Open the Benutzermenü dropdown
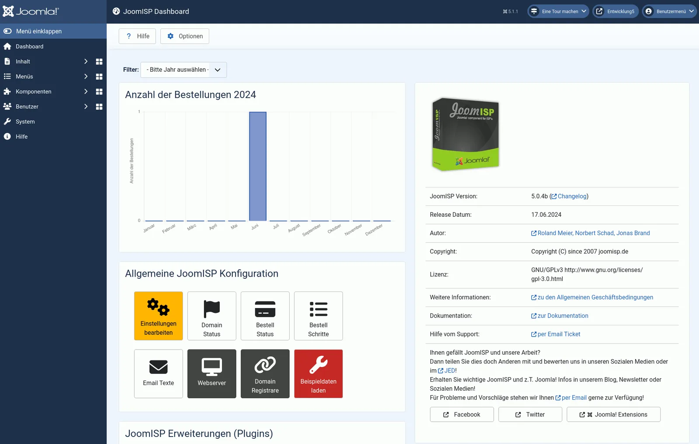This screenshot has height=444, width=699. coord(669,11)
